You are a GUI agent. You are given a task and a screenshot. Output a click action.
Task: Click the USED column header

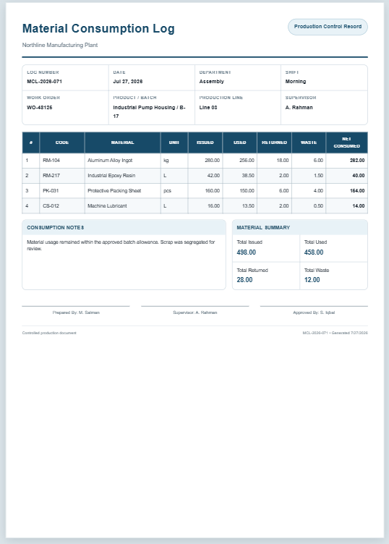click(239, 143)
